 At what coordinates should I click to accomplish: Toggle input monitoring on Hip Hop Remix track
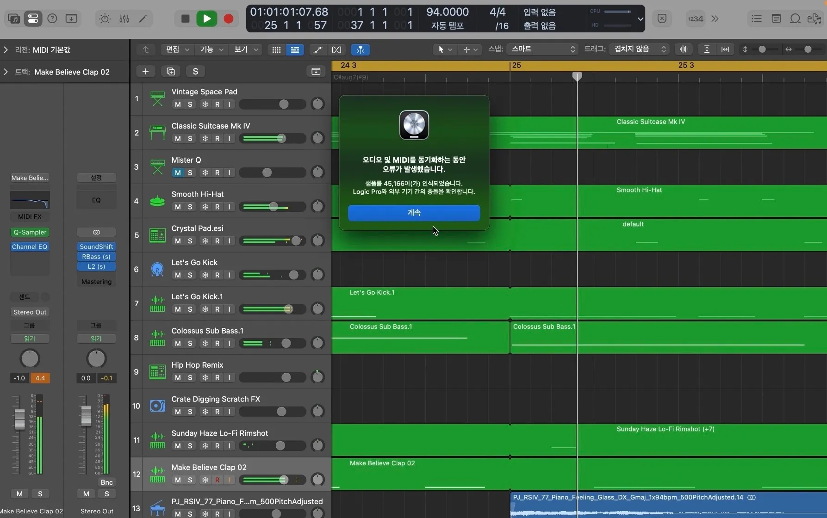pos(229,377)
